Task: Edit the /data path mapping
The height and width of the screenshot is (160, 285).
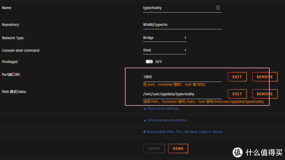Action: [237, 94]
